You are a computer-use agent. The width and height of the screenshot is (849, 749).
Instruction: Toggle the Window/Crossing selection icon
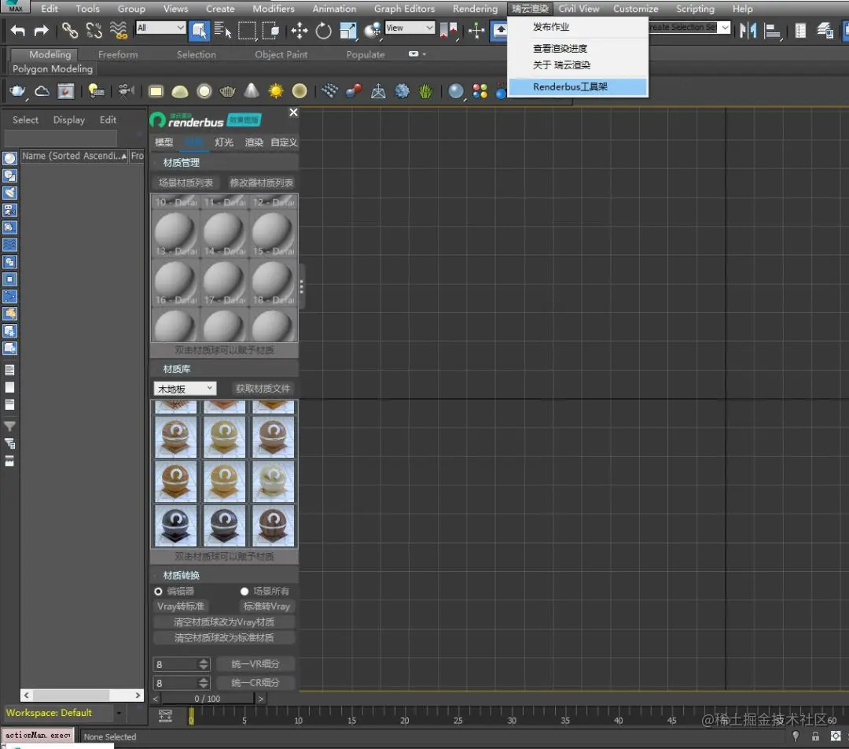(270, 31)
